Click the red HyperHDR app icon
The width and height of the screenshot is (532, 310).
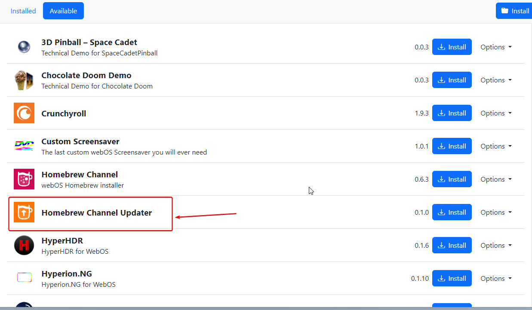click(x=24, y=246)
